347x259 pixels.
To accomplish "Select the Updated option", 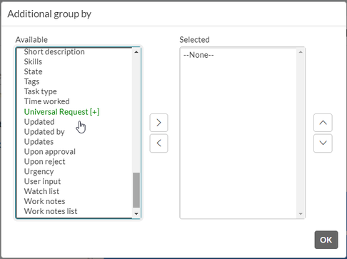I will (x=39, y=122).
